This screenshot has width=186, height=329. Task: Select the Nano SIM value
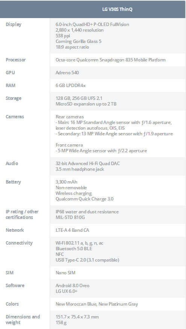(65, 273)
